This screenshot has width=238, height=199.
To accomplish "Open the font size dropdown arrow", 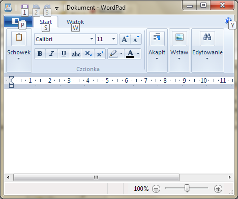I will [113, 39].
